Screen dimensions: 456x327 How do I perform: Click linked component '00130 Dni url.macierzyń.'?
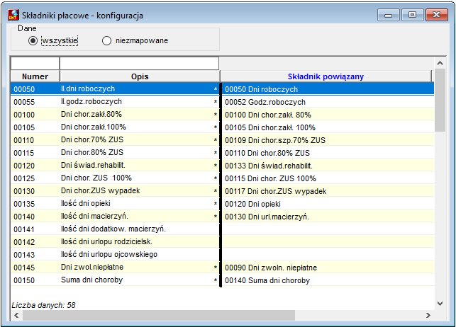tap(267, 217)
